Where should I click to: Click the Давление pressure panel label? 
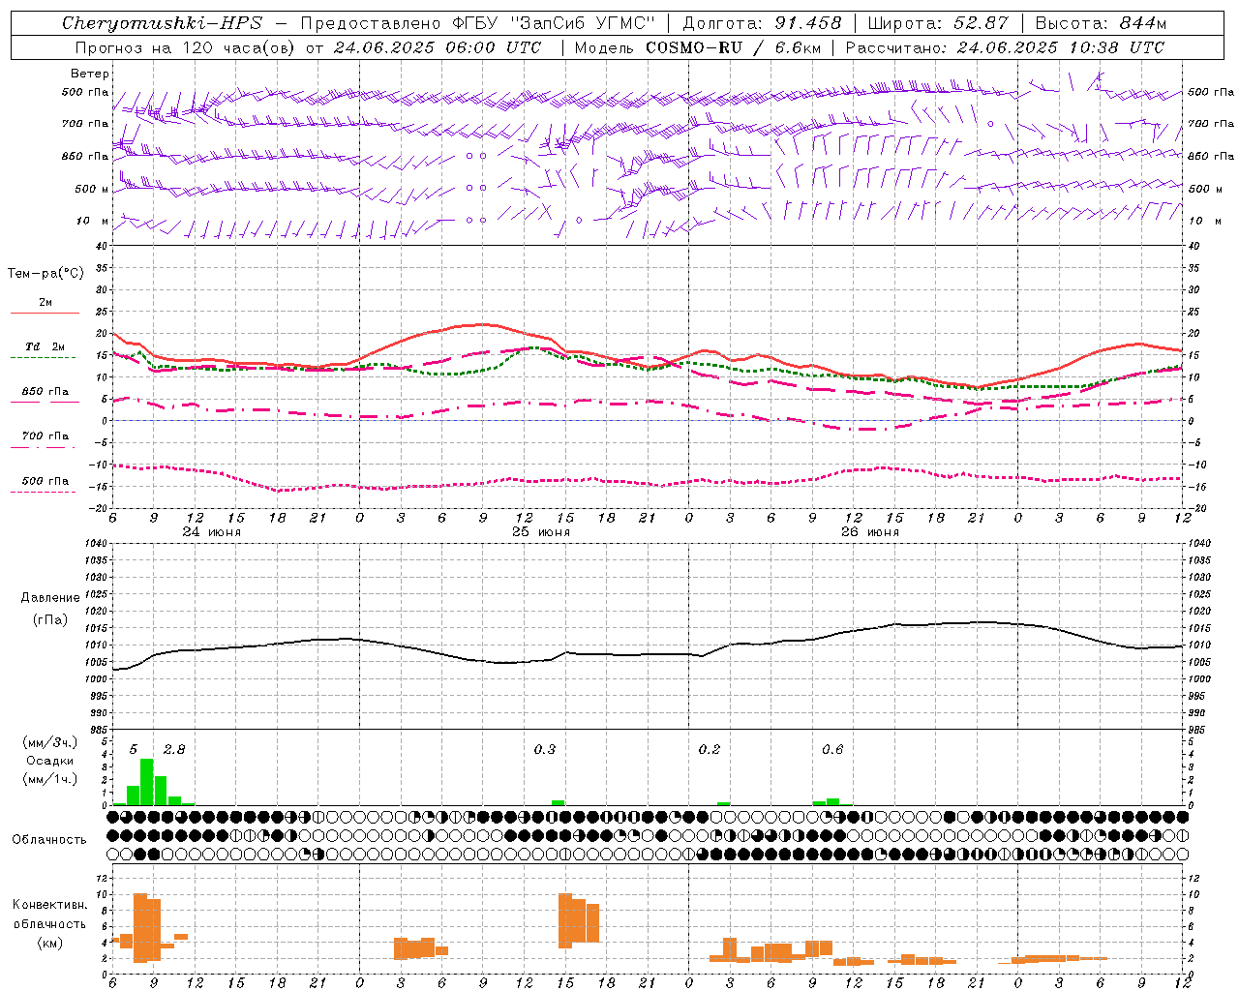point(50,598)
